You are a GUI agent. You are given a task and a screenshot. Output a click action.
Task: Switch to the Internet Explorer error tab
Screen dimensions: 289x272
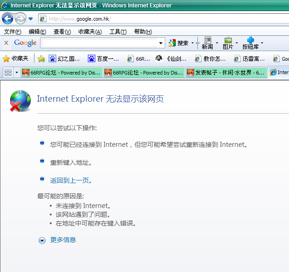click(x=278, y=72)
